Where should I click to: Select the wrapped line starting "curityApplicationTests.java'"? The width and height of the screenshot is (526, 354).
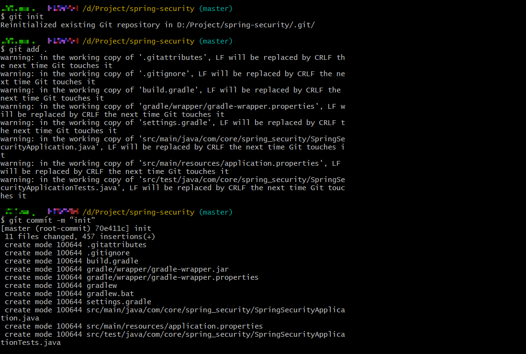[x=173, y=188]
